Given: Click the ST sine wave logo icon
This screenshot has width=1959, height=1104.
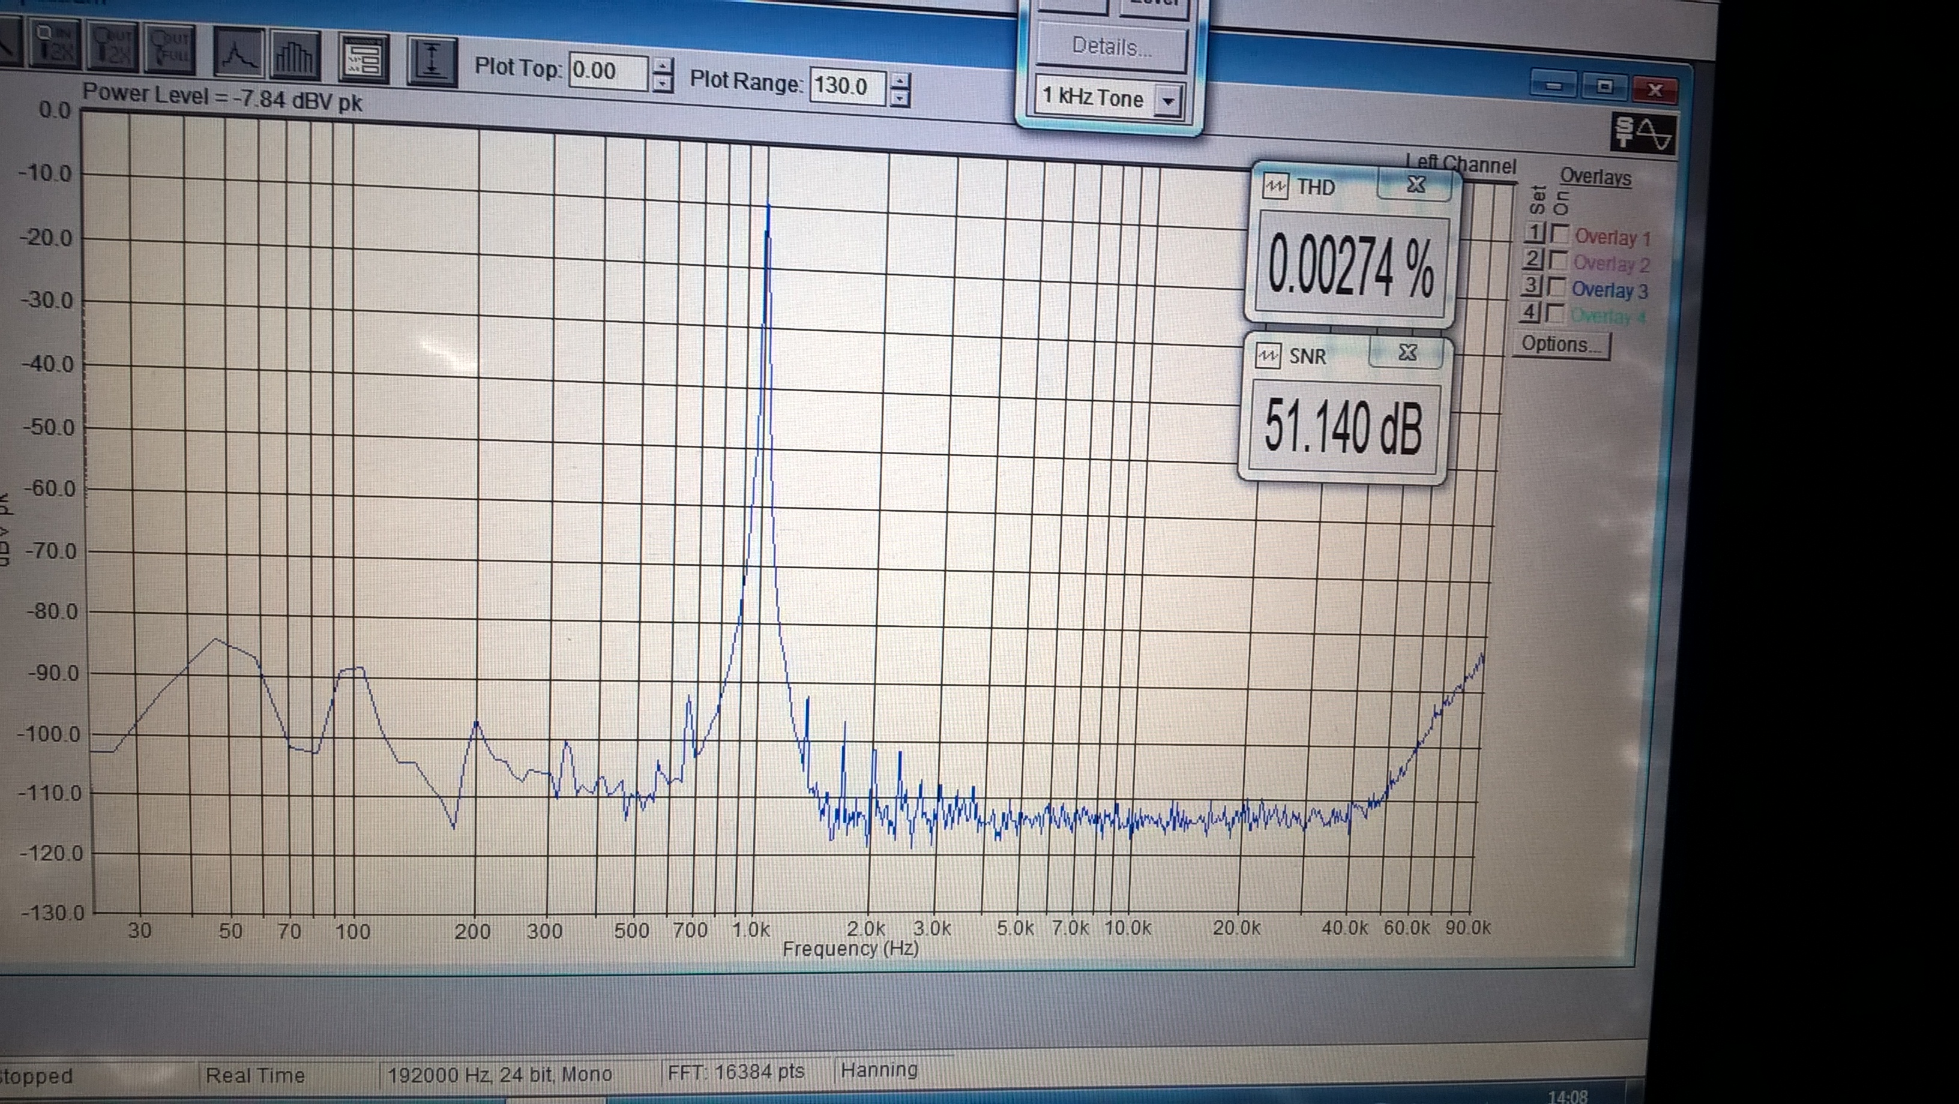Looking at the screenshot, I should tap(1643, 134).
